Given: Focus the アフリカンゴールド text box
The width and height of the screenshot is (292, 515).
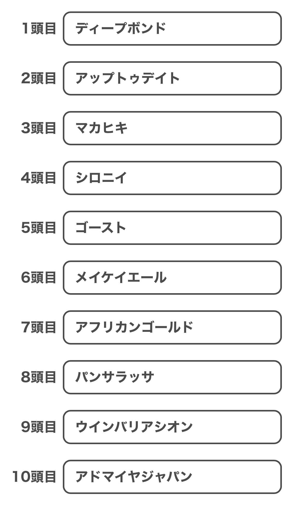Looking at the screenshot, I should click(x=172, y=327).
